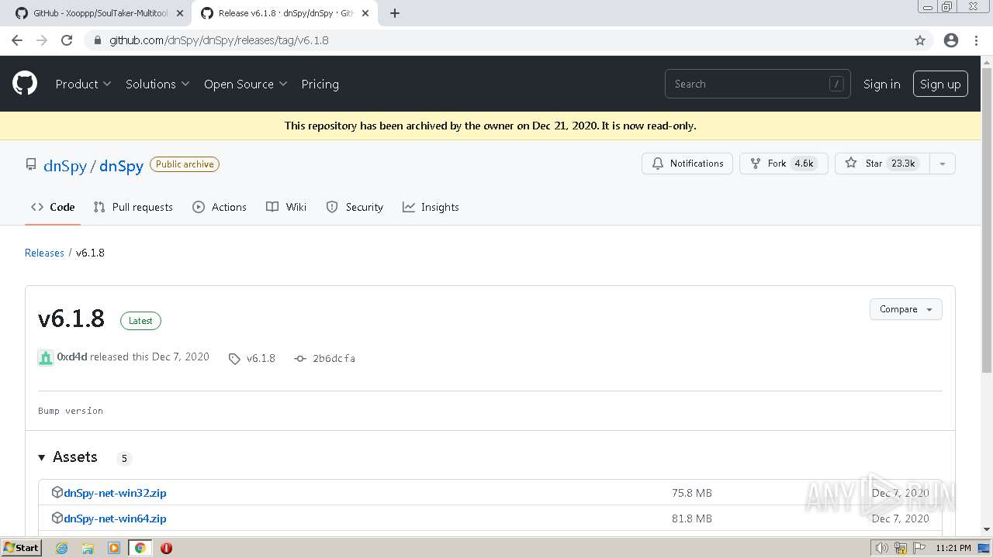Download dnSpy-net-win64.zip
The height and width of the screenshot is (558, 993).
click(115, 518)
